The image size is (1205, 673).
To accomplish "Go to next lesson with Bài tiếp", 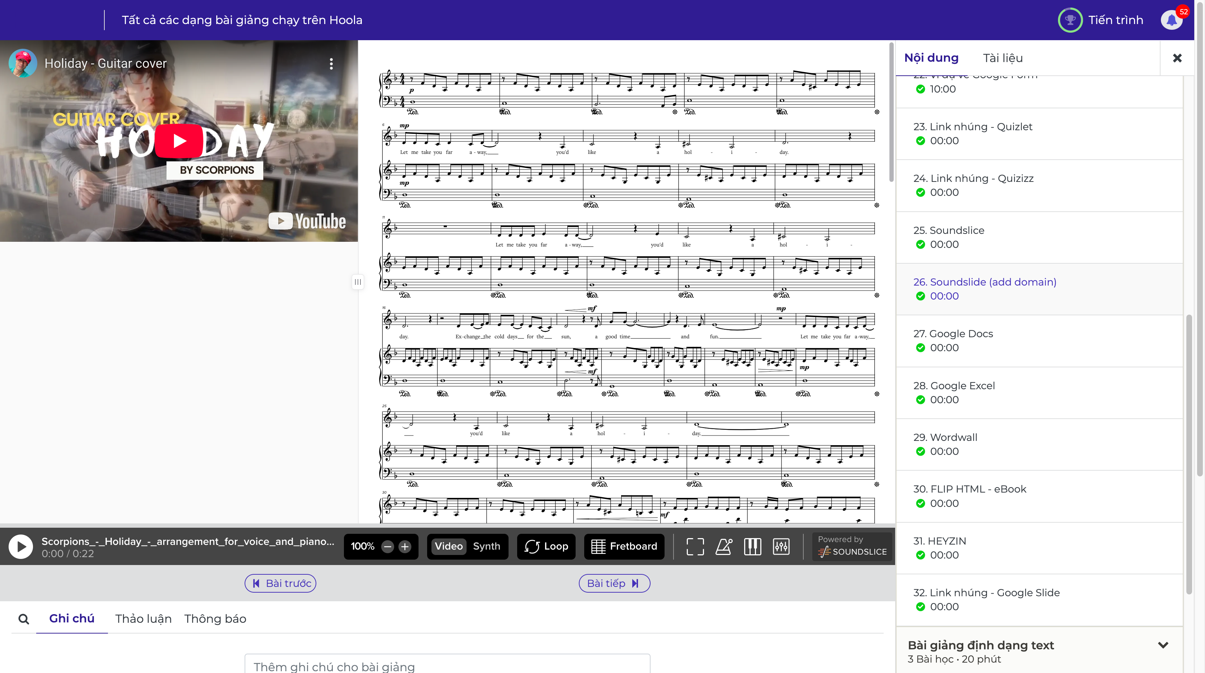I will pyautogui.click(x=614, y=583).
